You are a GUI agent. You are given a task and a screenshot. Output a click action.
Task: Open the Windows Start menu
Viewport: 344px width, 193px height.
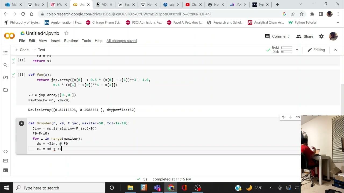pos(6,188)
